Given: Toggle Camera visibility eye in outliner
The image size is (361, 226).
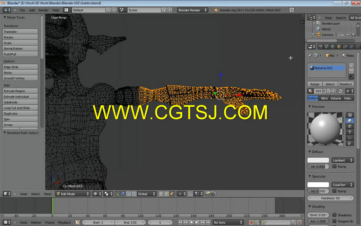Looking at the screenshot, I should (x=342, y=35).
